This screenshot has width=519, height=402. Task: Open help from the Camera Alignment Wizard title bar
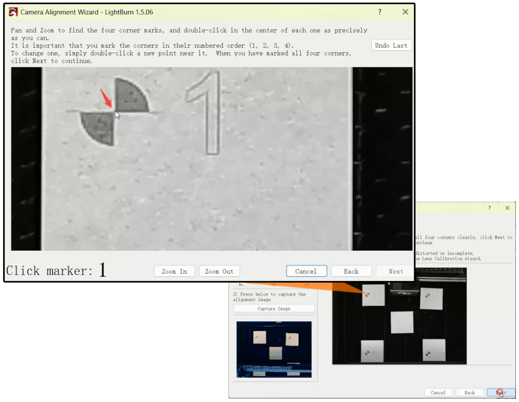click(x=380, y=12)
